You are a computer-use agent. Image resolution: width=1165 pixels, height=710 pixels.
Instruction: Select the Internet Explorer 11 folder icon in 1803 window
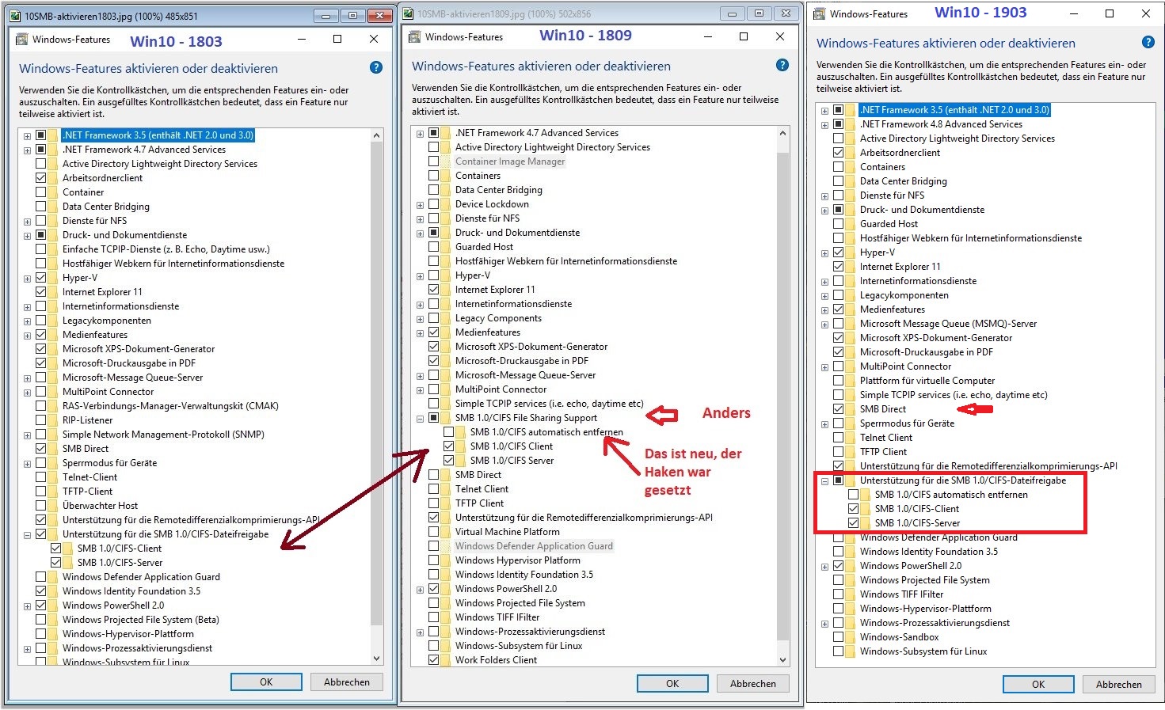tap(53, 292)
